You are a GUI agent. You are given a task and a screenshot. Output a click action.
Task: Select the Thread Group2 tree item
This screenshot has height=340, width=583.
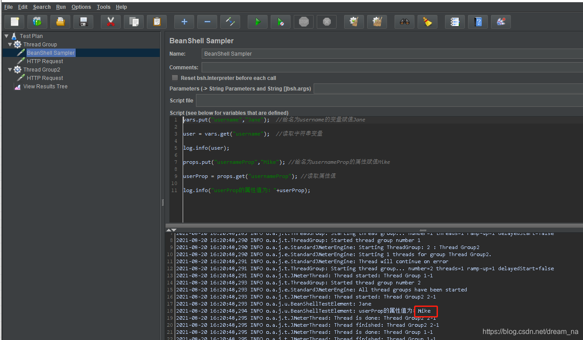pos(42,70)
